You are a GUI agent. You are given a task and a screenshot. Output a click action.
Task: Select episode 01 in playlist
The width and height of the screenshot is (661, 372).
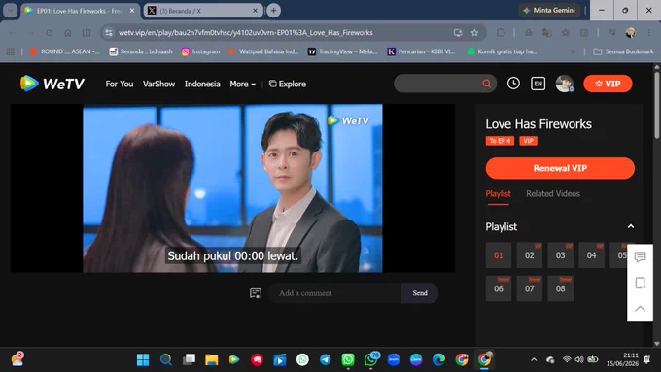click(x=499, y=254)
